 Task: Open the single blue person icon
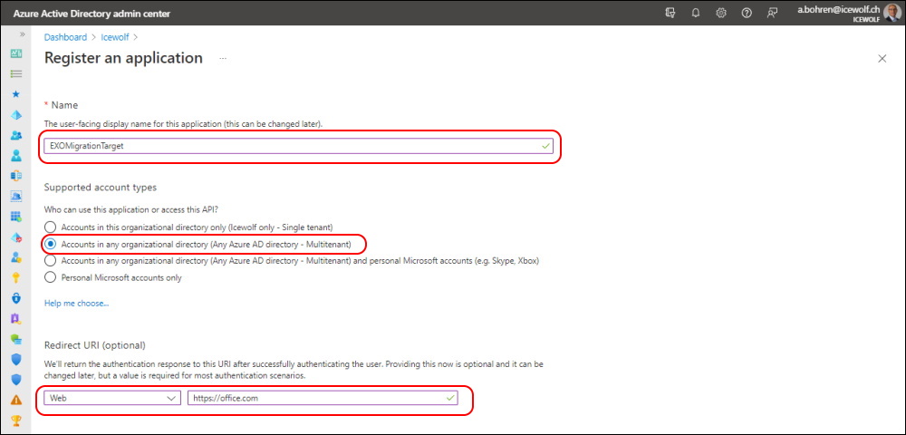(16, 155)
